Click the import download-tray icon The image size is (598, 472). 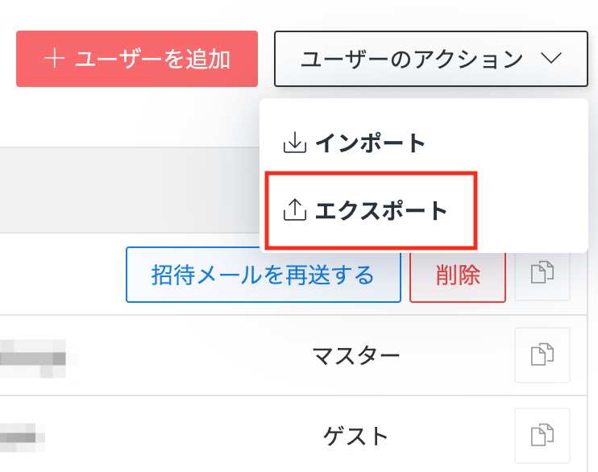(294, 143)
